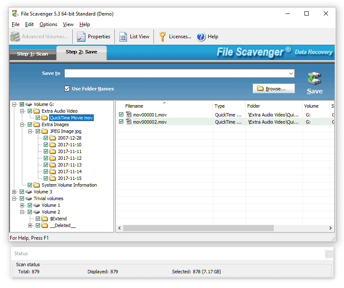Click the green Save drive icon

click(314, 79)
